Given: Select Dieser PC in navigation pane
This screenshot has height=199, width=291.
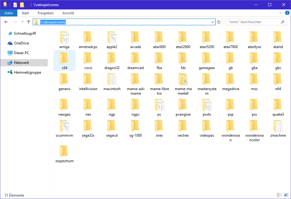Looking at the screenshot, I should tap(21, 53).
